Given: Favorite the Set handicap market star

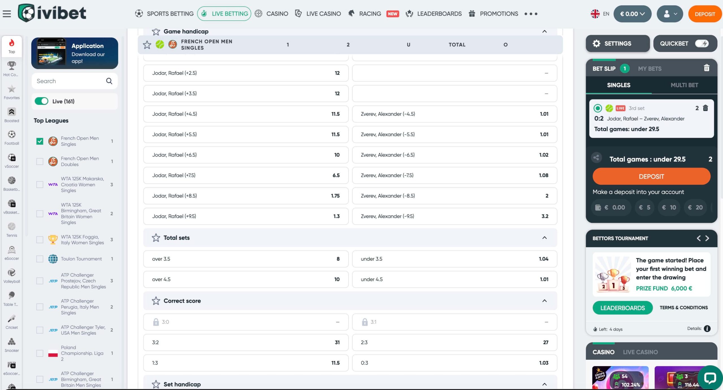Looking at the screenshot, I should click(x=156, y=384).
